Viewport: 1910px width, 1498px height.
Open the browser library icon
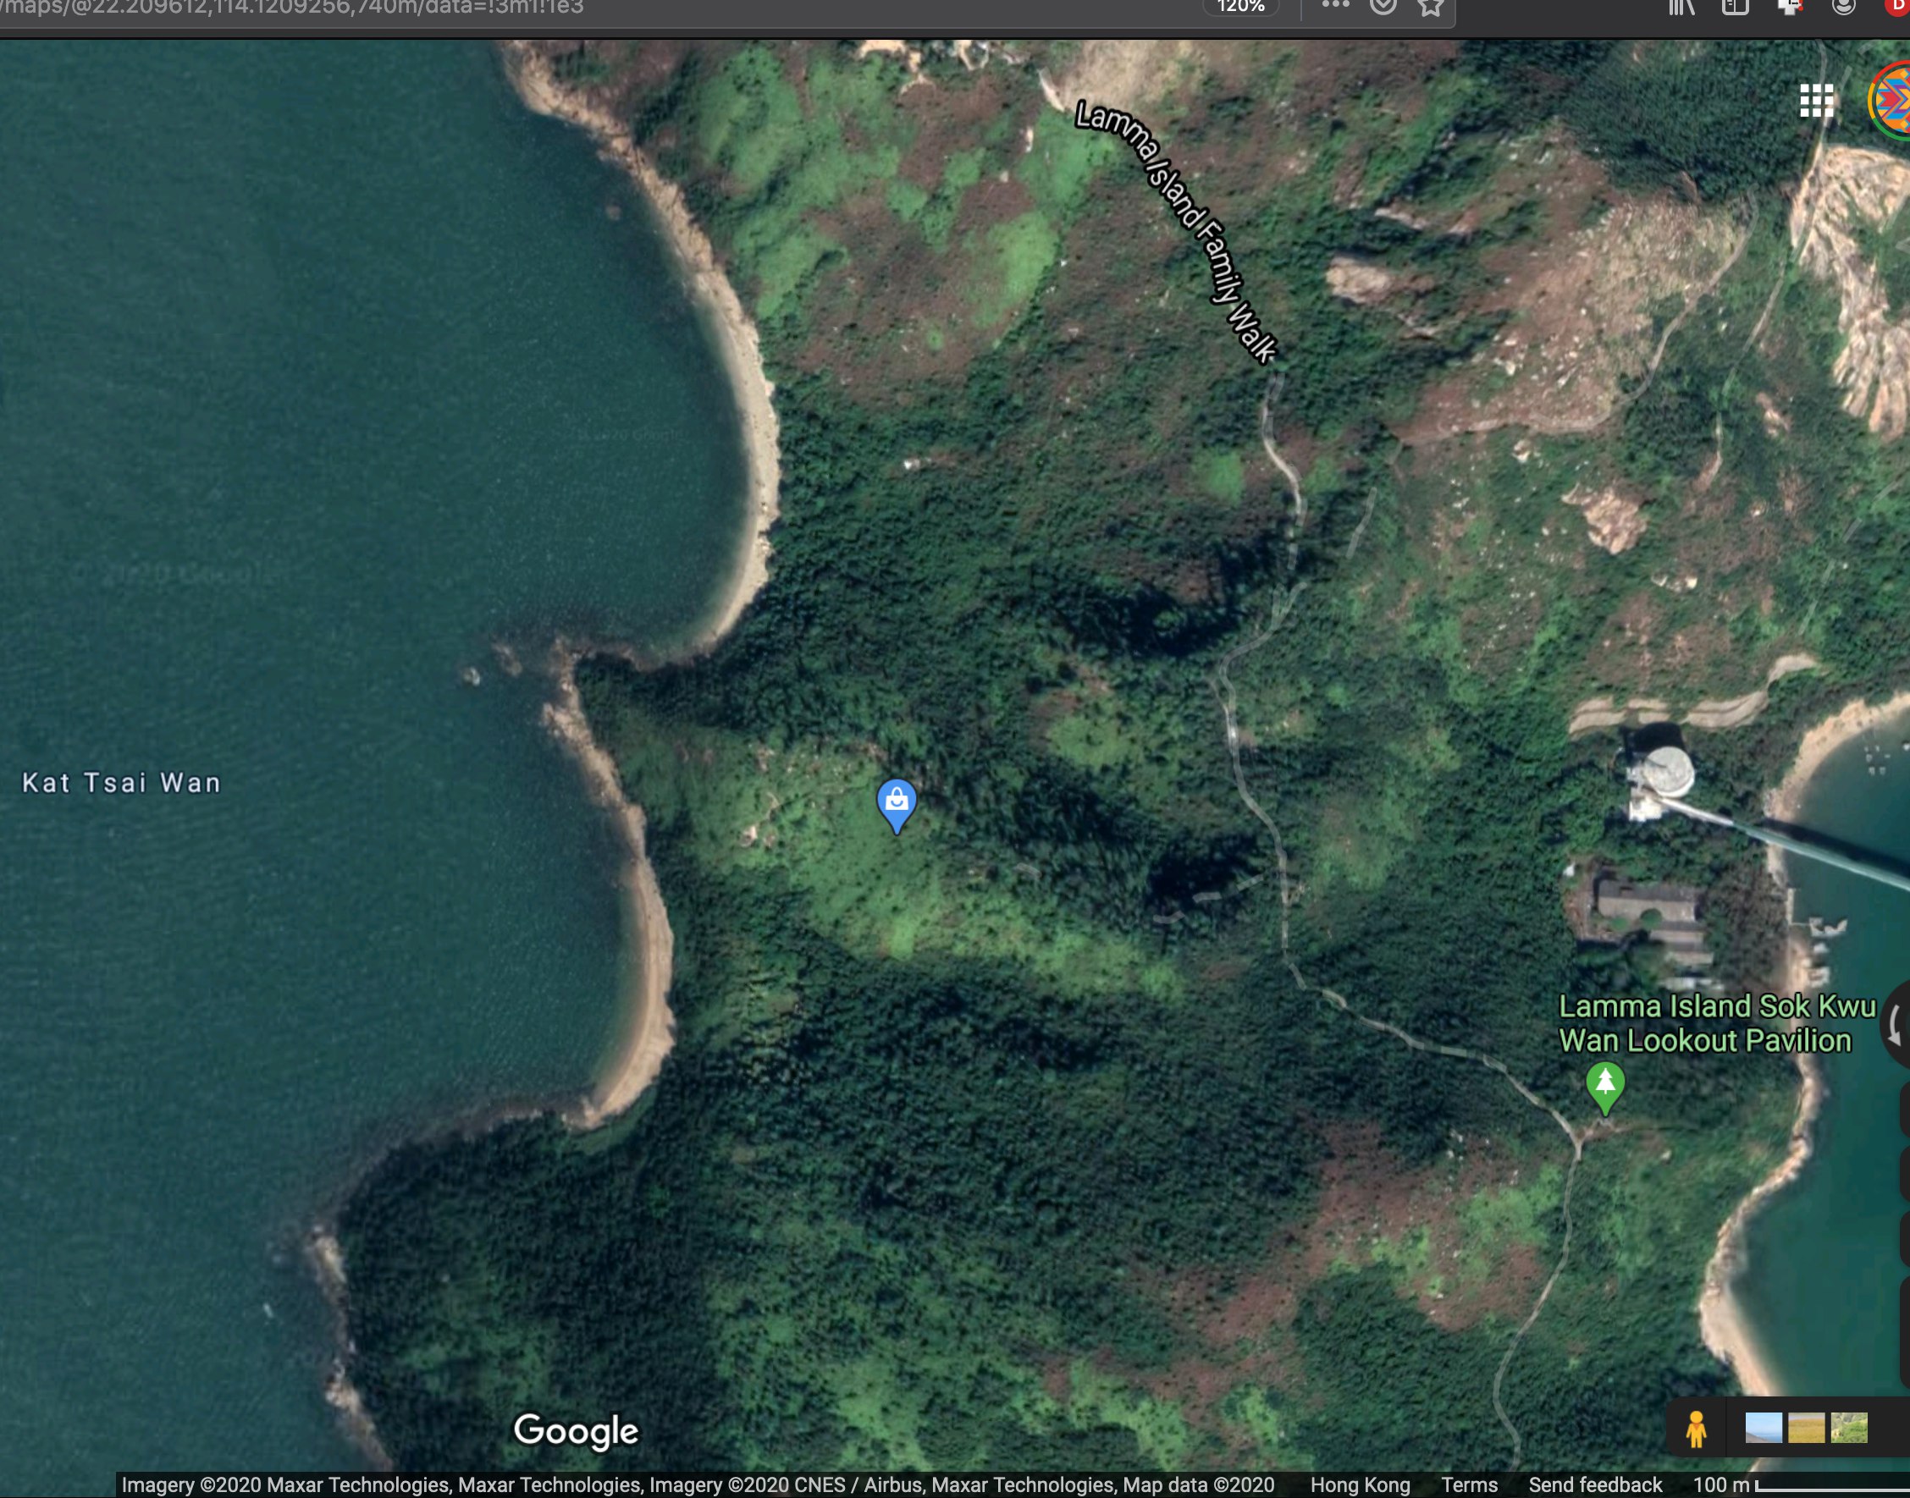point(1681,7)
